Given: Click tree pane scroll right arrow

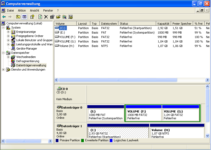Looking at the screenshot, I should [x=50, y=141].
